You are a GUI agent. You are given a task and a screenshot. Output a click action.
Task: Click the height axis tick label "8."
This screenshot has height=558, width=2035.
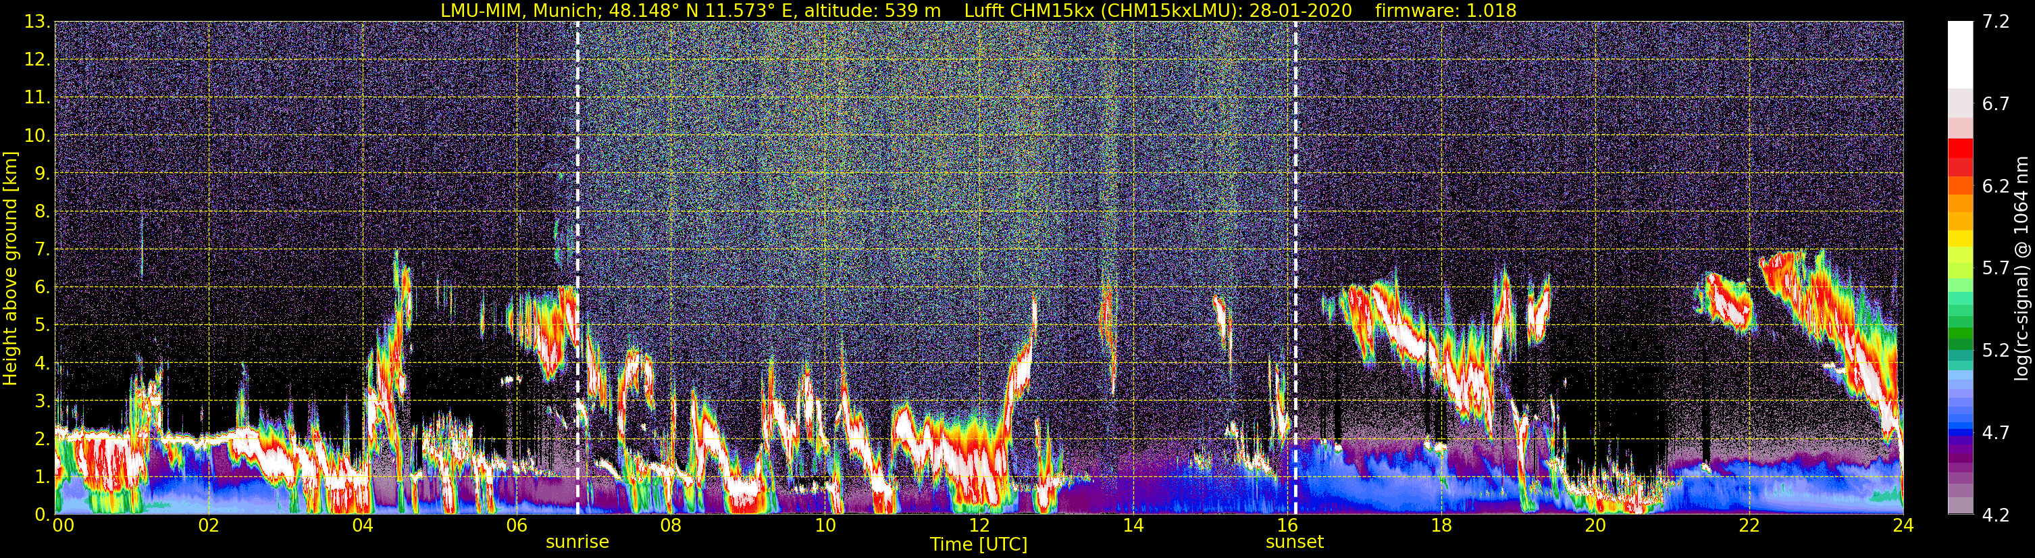[43, 212]
